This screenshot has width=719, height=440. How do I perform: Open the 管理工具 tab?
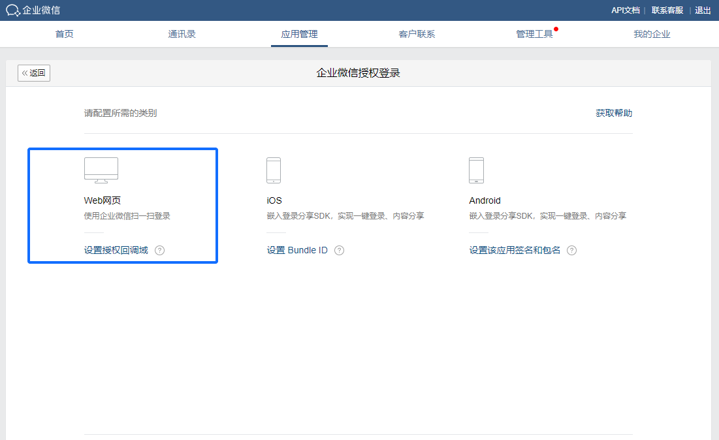coord(534,34)
